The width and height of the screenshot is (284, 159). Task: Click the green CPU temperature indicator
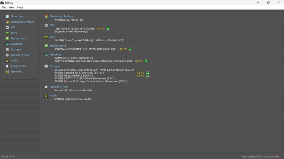click(x=108, y=29)
